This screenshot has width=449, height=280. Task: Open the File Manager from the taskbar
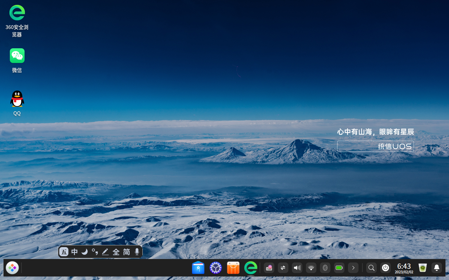[198, 267]
